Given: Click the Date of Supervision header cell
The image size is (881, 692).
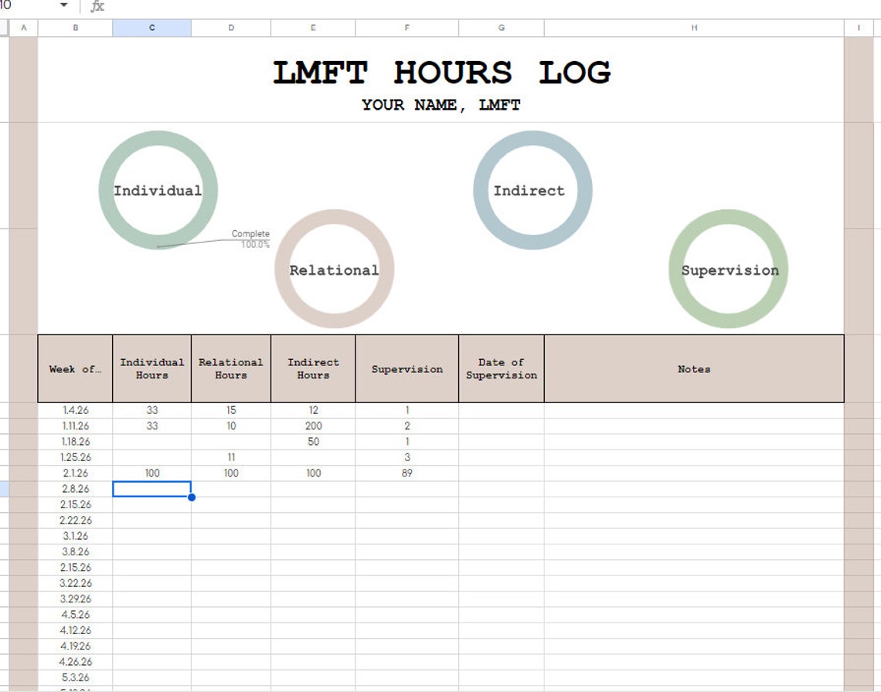Looking at the screenshot, I should [502, 369].
